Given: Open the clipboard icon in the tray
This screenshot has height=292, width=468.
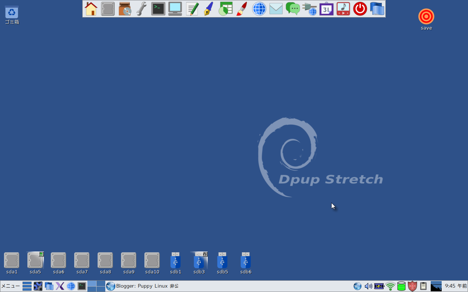Looking at the screenshot, I should coord(423,286).
